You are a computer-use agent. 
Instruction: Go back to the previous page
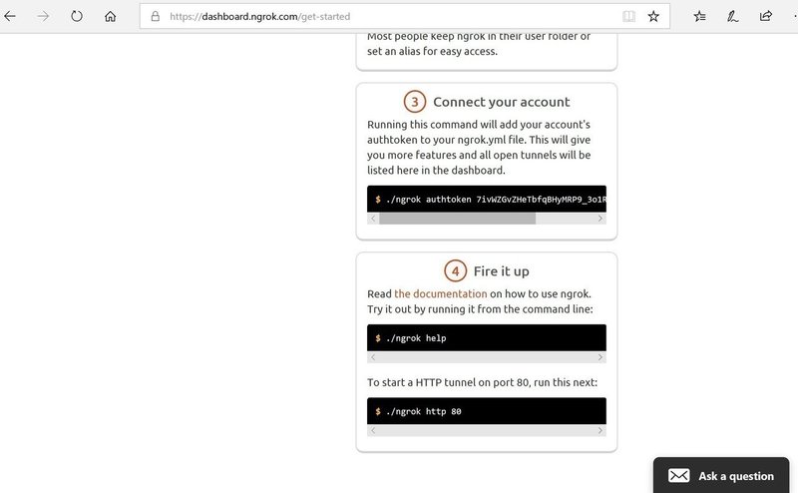coord(10,16)
